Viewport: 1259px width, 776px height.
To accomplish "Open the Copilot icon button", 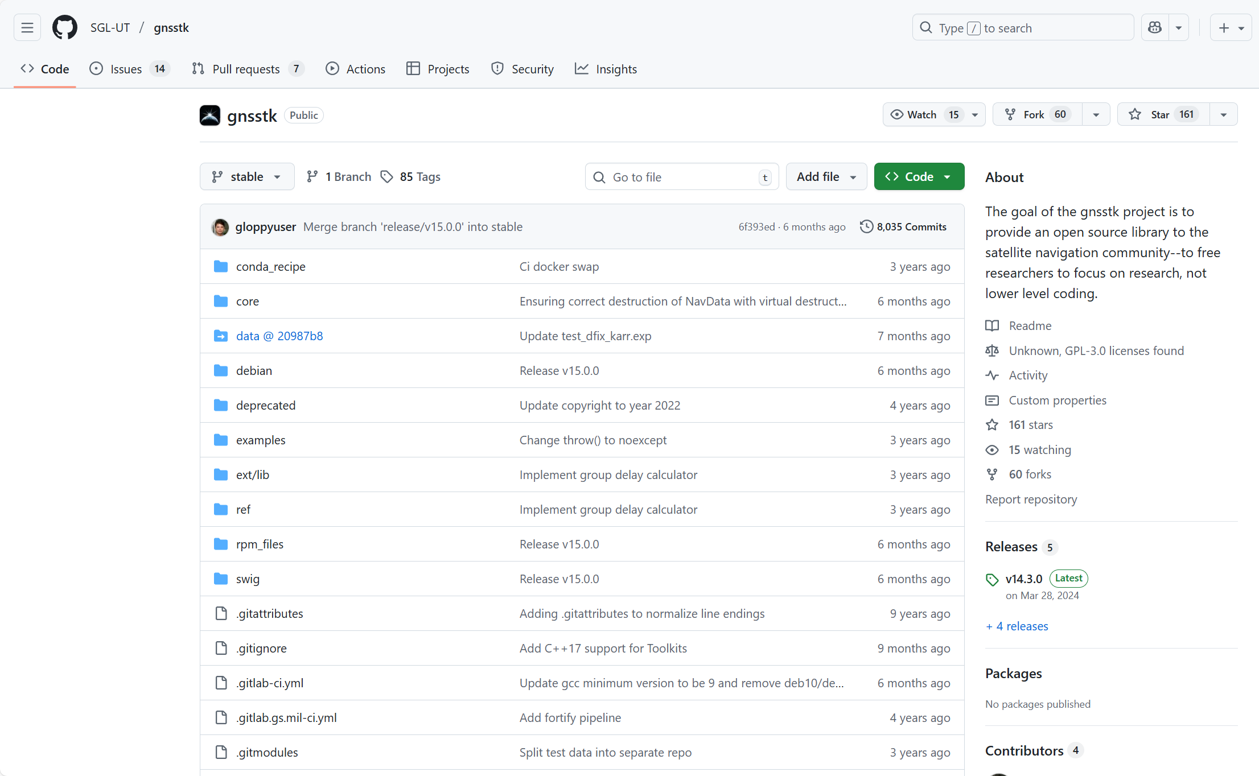I will [1155, 28].
